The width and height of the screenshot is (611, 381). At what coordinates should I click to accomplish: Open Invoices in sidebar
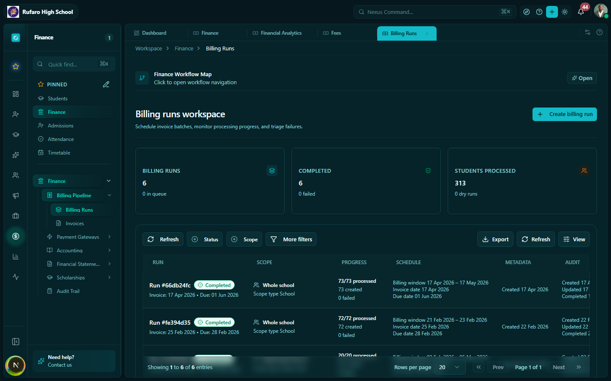(75, 223)
